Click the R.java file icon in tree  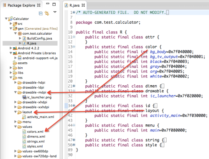click(x=24, y=43)
